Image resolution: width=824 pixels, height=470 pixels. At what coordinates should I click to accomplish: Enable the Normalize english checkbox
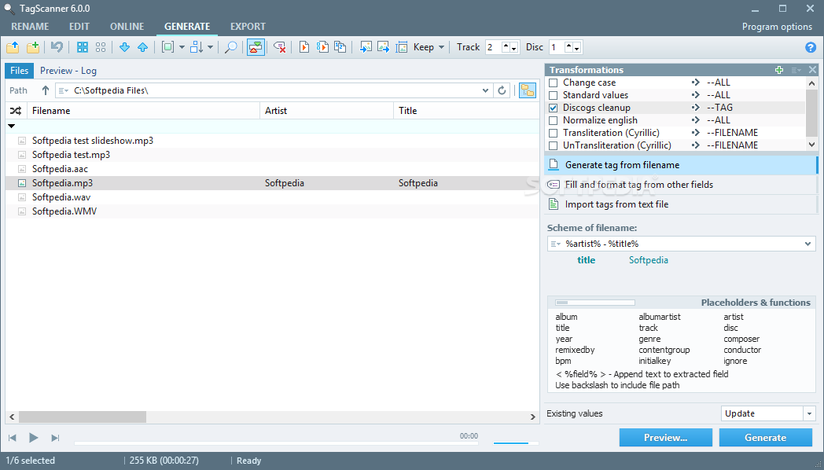click(553, 120)
